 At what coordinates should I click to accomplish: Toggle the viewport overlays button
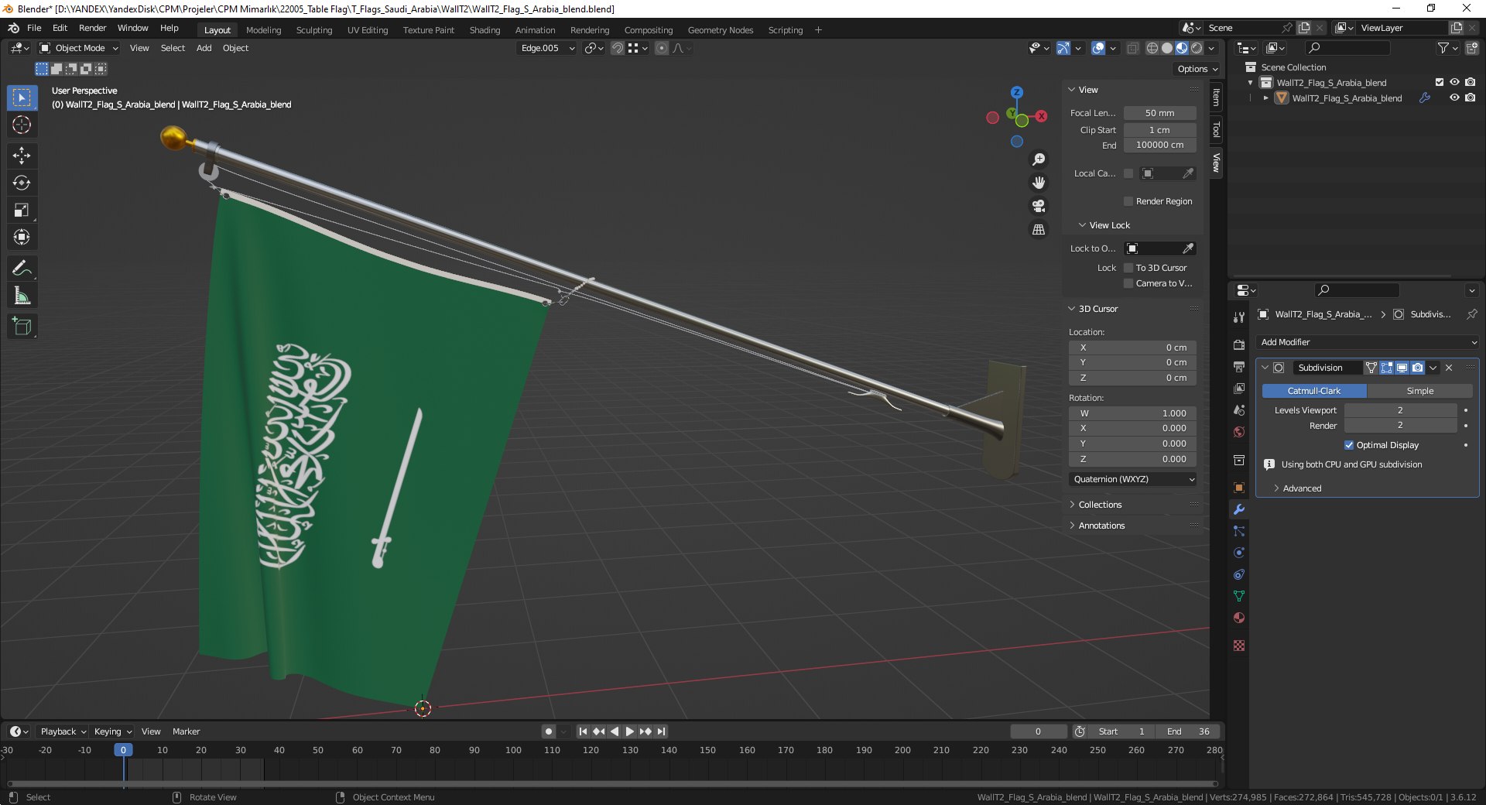coord(1098,48)
